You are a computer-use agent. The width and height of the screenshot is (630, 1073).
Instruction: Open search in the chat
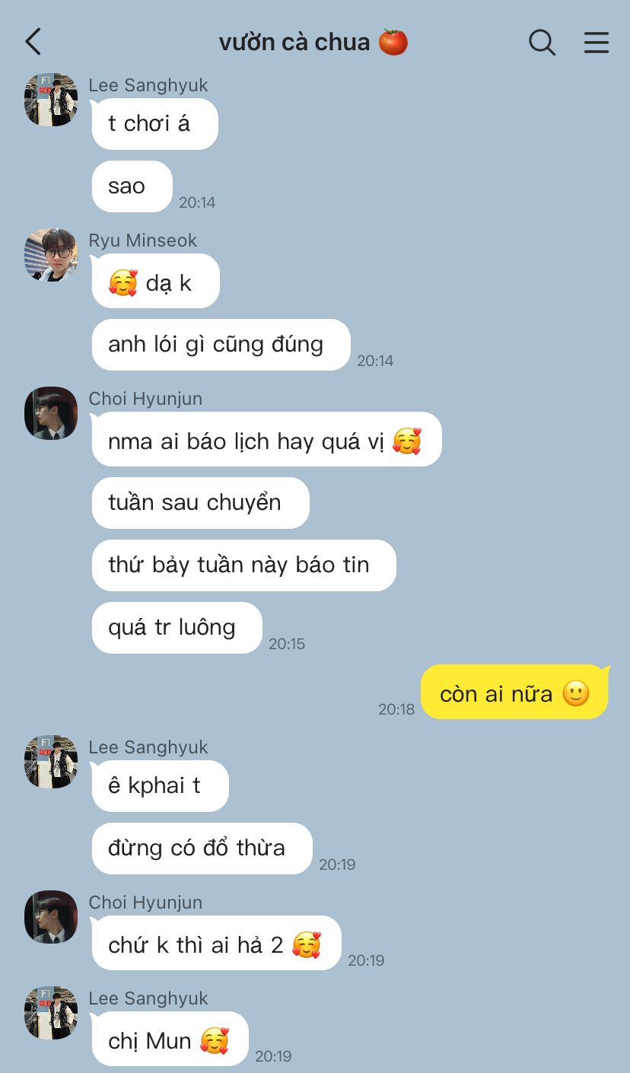tap(542, 43)
